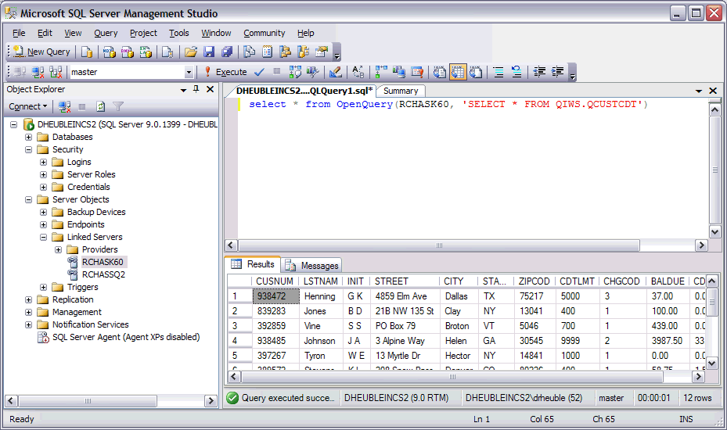The image size is (727, 430).
Task: Specify values for template parameters icon
Action: pyautogui.click(x=358, y=72)
